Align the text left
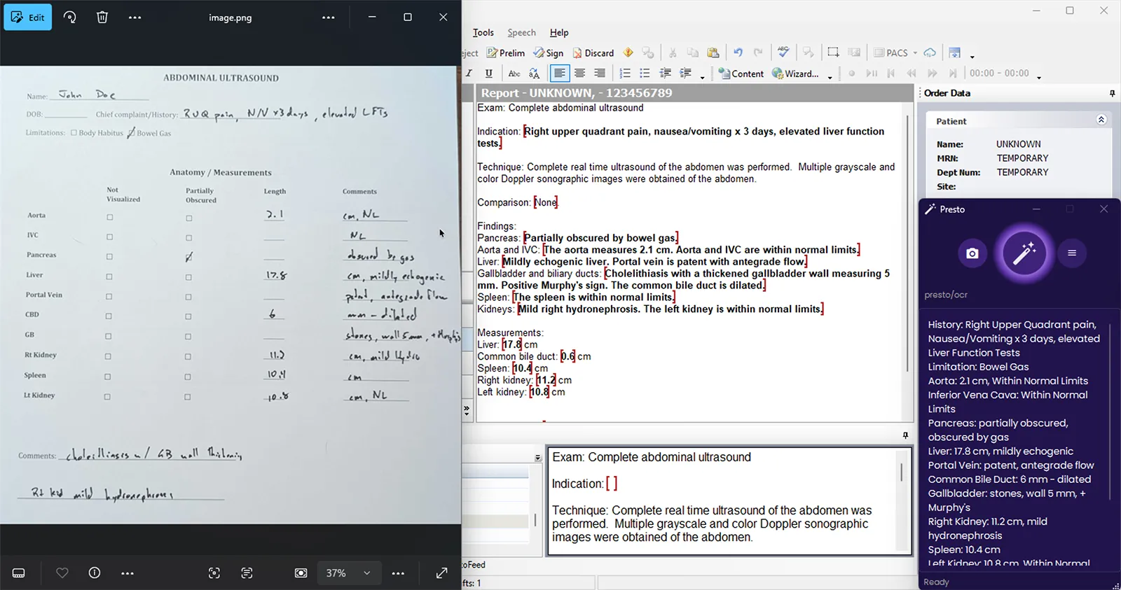1121x590 pixels. point(559,73)
